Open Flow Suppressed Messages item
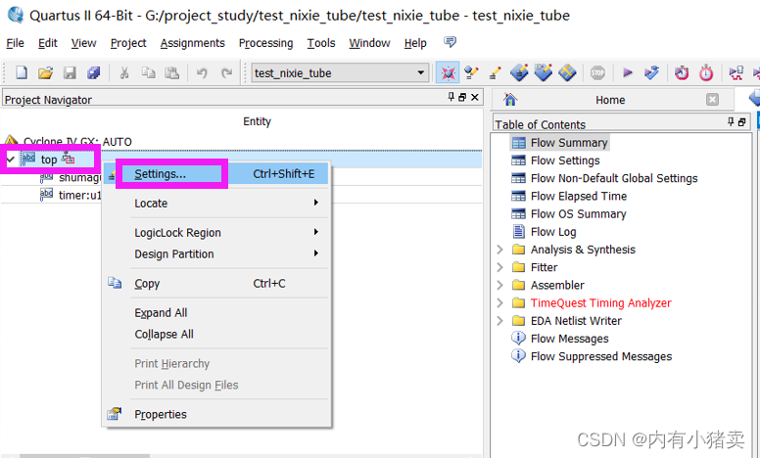Image resolution: width=760 pixels, height=458 pixels. pos(601,356)
